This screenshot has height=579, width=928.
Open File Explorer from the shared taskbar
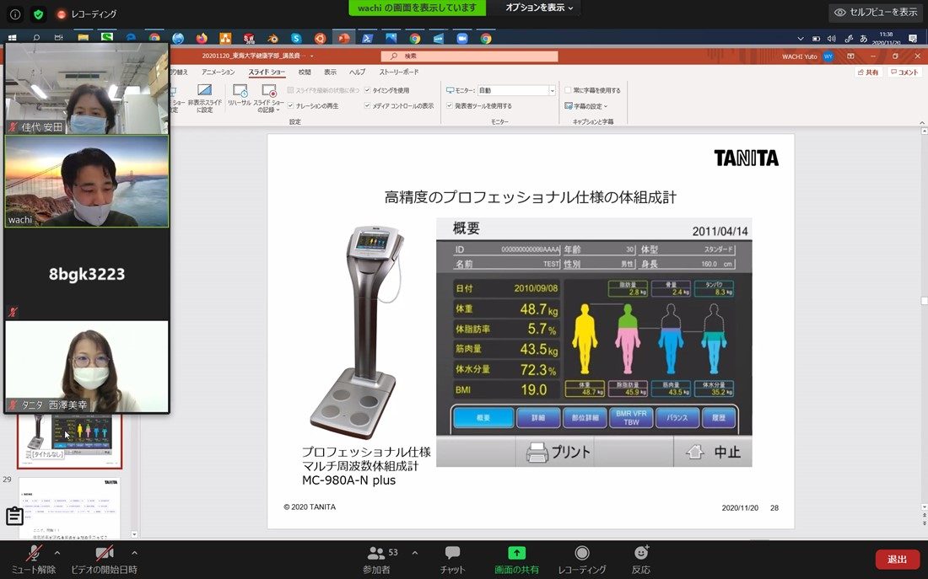(84, 39)
